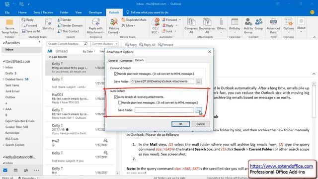Open the CC / BCC automatic tool
This screenshot has width=318, height=179.
coord(155,26)
